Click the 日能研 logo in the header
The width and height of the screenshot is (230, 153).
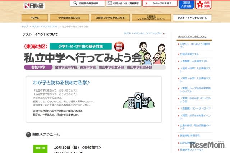pos(34,6)
